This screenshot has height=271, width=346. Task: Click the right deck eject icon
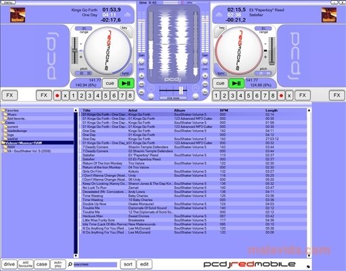pos(219,14)
